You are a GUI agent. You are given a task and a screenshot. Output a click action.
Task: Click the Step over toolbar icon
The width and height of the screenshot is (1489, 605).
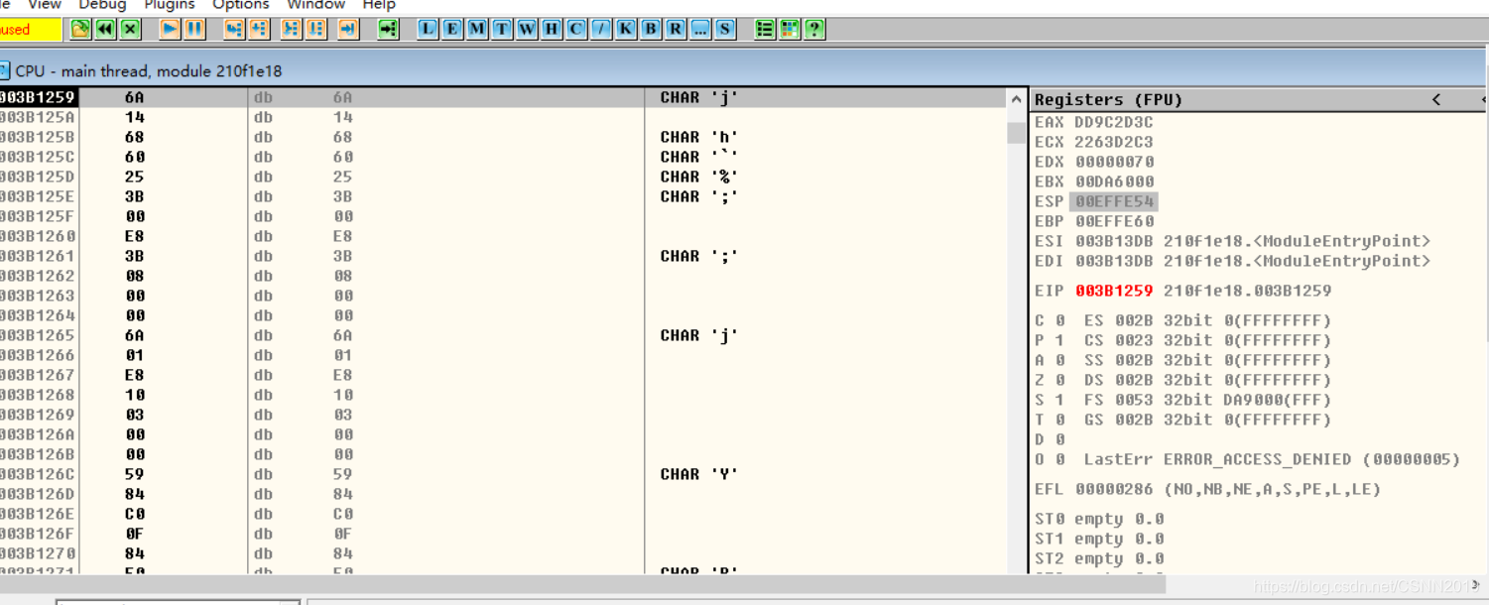[259, 29]
